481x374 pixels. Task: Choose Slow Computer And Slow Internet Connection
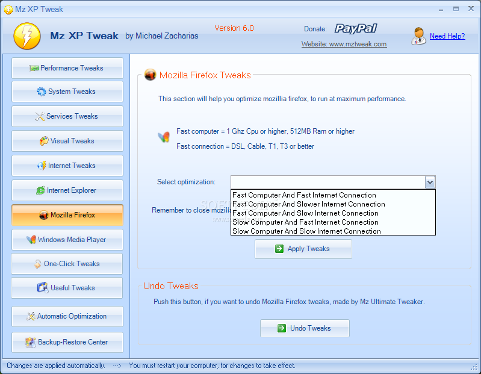point(333,231)
